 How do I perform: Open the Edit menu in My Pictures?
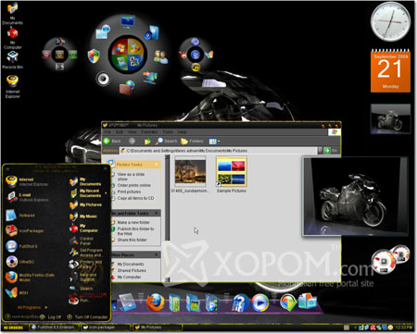click(120, 131)
